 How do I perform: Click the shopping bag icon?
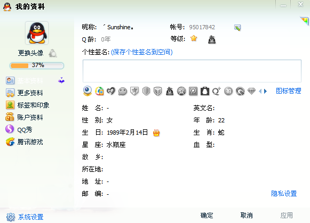coord(205,91)
